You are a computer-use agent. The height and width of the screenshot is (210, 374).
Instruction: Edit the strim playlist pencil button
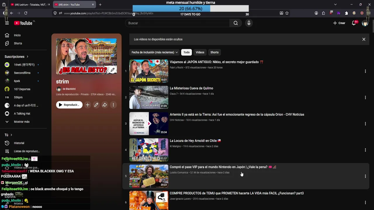96,105
